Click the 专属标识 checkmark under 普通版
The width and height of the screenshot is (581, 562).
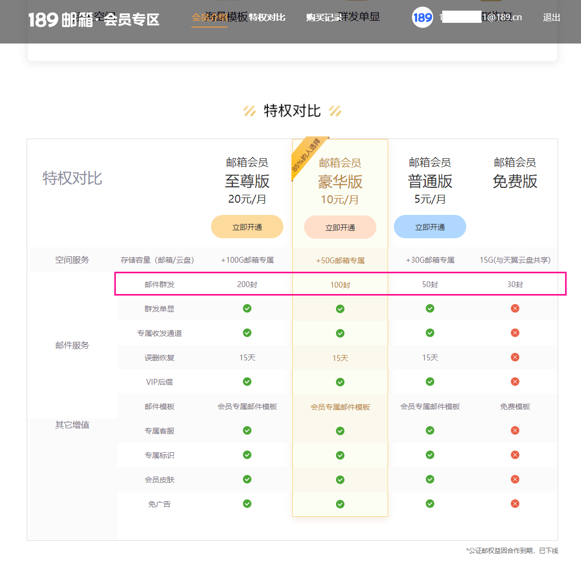click(430, 455)
